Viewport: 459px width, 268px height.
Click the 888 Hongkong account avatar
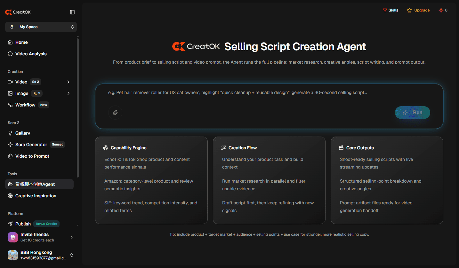tap(13, 255)
